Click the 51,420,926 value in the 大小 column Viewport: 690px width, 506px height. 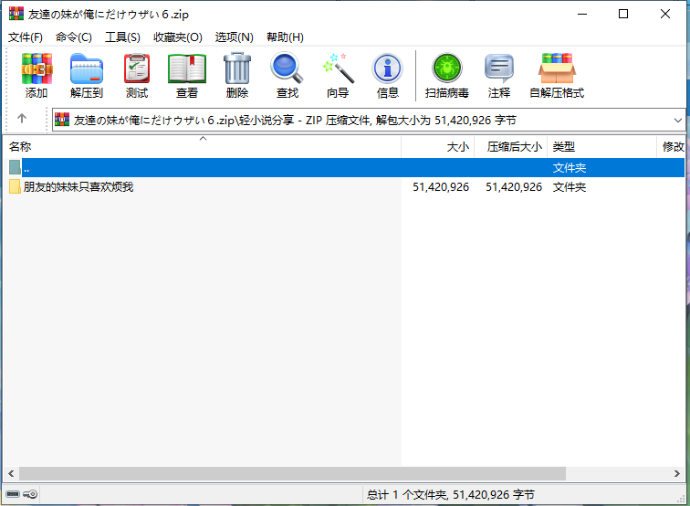pyautogui.click(x=441, y=187)
